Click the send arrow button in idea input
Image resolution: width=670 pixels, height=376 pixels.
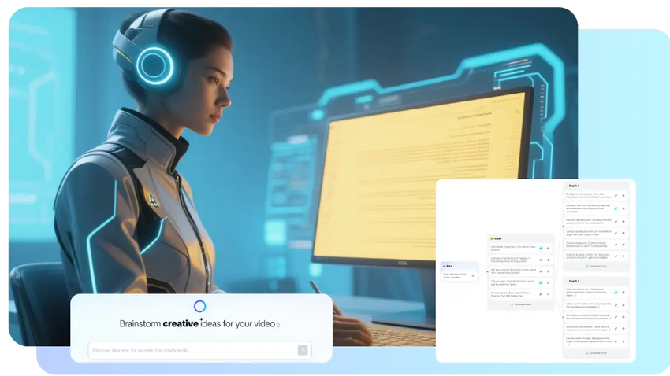pos(302,350)
